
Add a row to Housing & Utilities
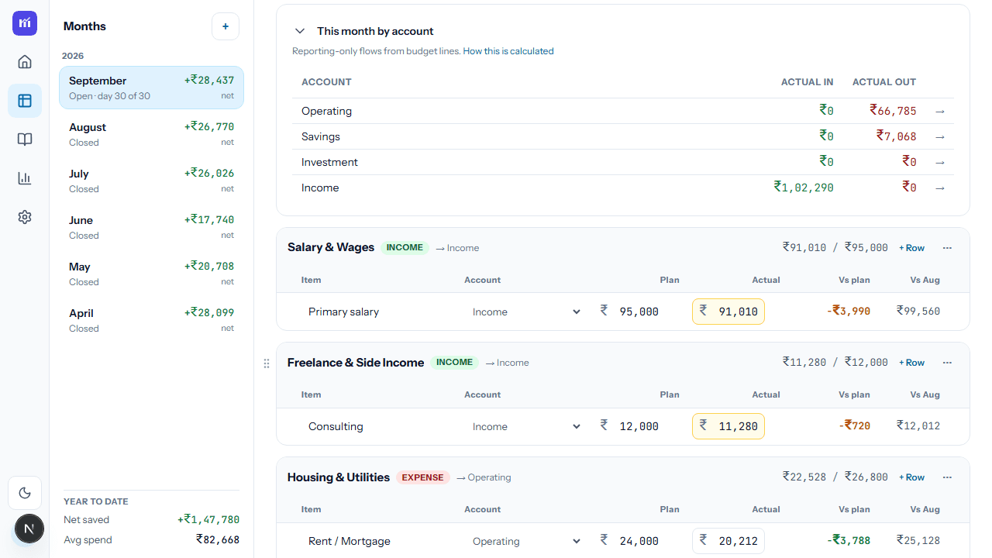[x=911, y=477]
